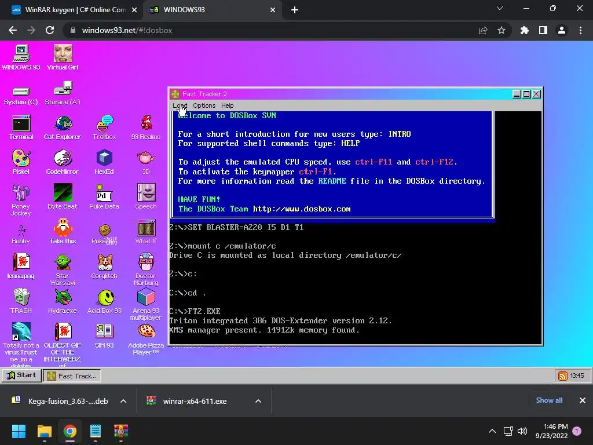Open the Doctor Marburg icon
Image resolution: width=593 pixels, height=445 pixels.
(145, 270)
